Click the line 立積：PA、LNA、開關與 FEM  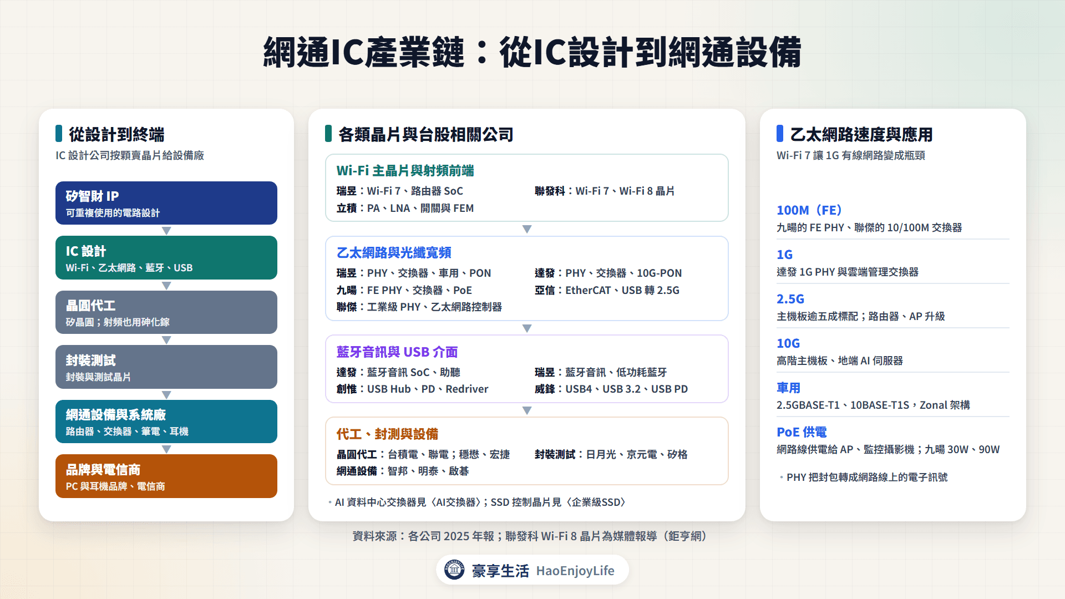coord(405,209)
